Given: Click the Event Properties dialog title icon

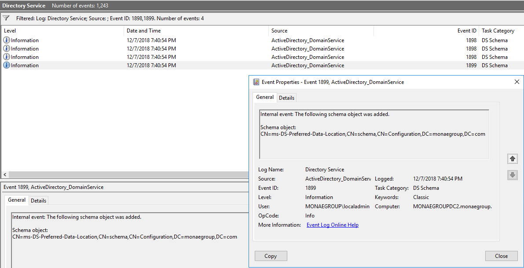Looking at the screenshot, I should (x=256, y=82).
